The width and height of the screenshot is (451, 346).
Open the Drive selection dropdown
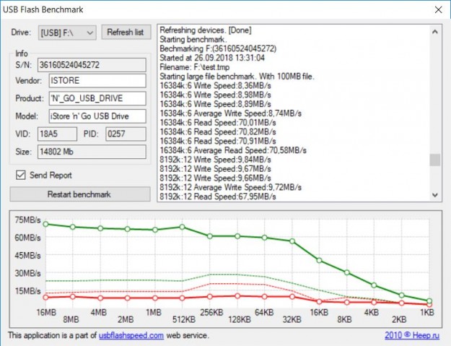[68, 33]
